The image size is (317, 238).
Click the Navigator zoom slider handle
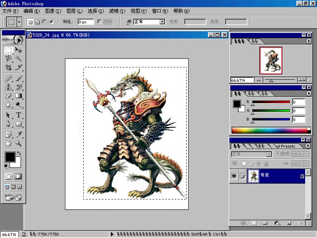click(271, 81)
